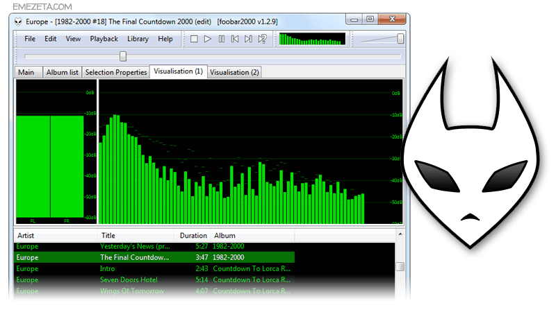Select the Yesterday's News track row
This screenshot has width=556, height=312.
pos(154,246)
